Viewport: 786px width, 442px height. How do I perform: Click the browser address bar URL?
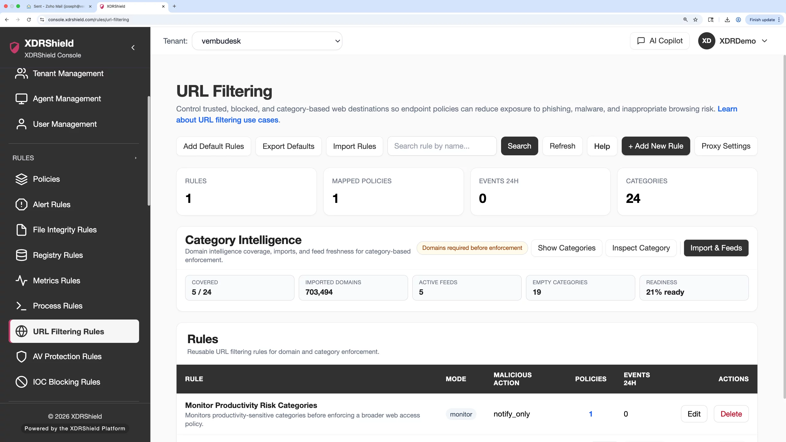tap(88, 20)
